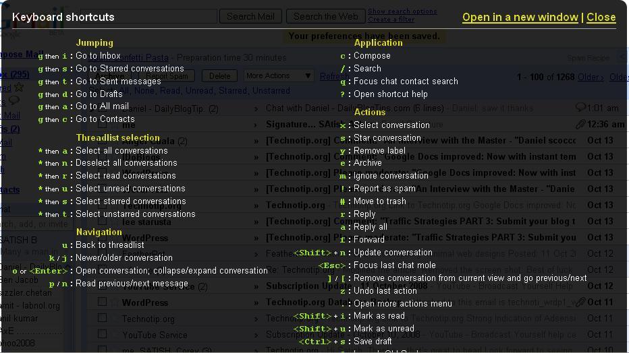This screenshot has width=629, height=353.
Task: Open the Inbox (295) link in sidebar
Action: (14, 75)
